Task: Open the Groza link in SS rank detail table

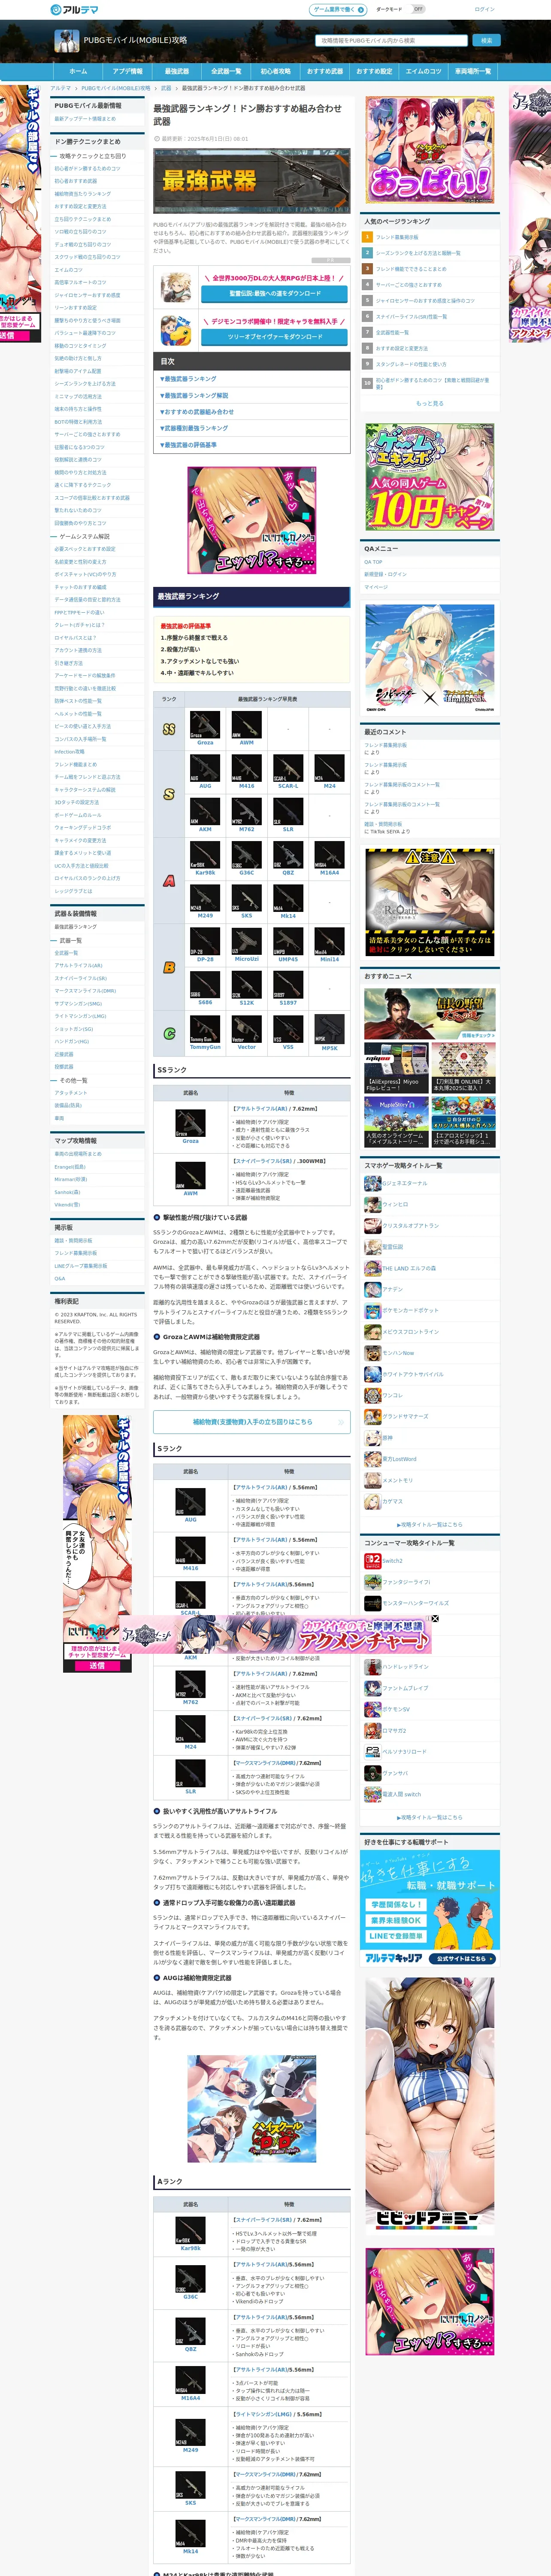Action: point(190,1141)
